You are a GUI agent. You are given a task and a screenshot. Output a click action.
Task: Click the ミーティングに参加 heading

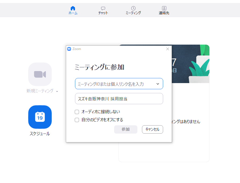point(99,67)
